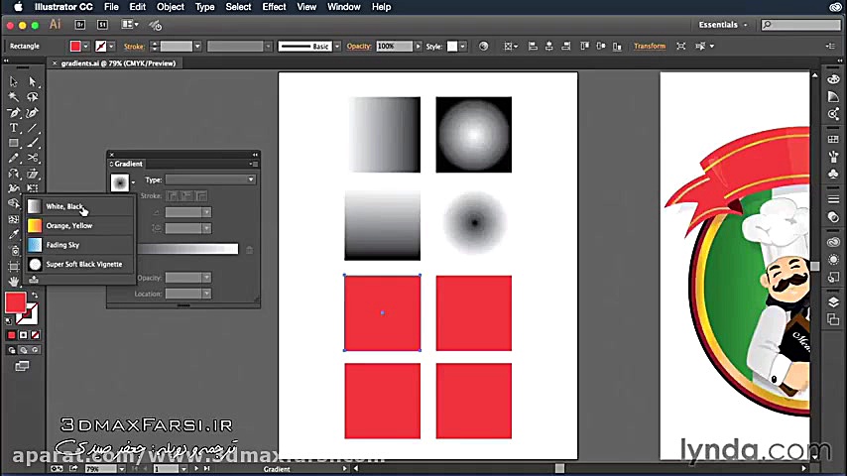Select the Rotate tool

point(14,174)
